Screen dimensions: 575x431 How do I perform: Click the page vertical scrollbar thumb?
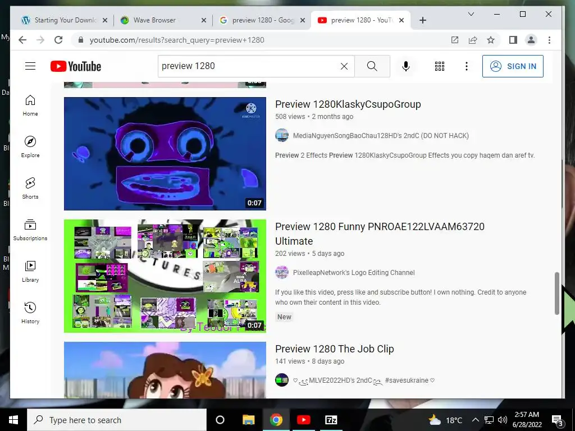[x=557, y=293]
